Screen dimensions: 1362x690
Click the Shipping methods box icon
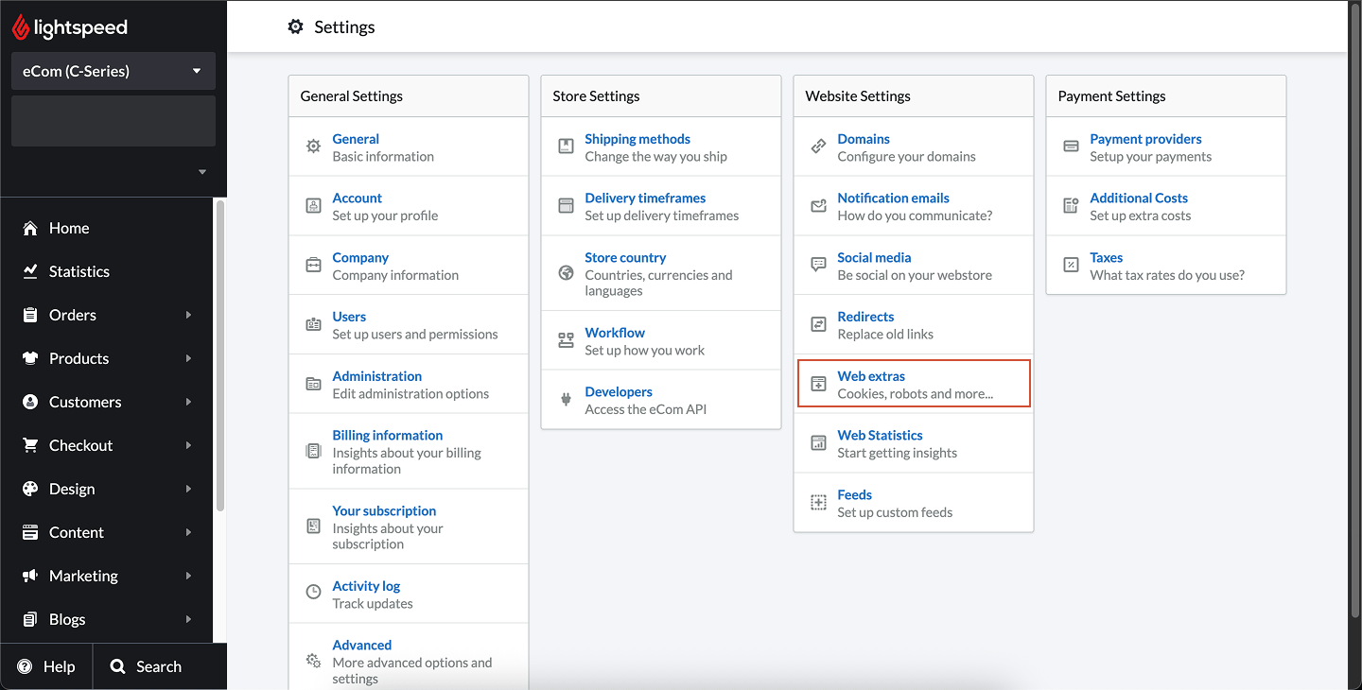coord(566,147)
